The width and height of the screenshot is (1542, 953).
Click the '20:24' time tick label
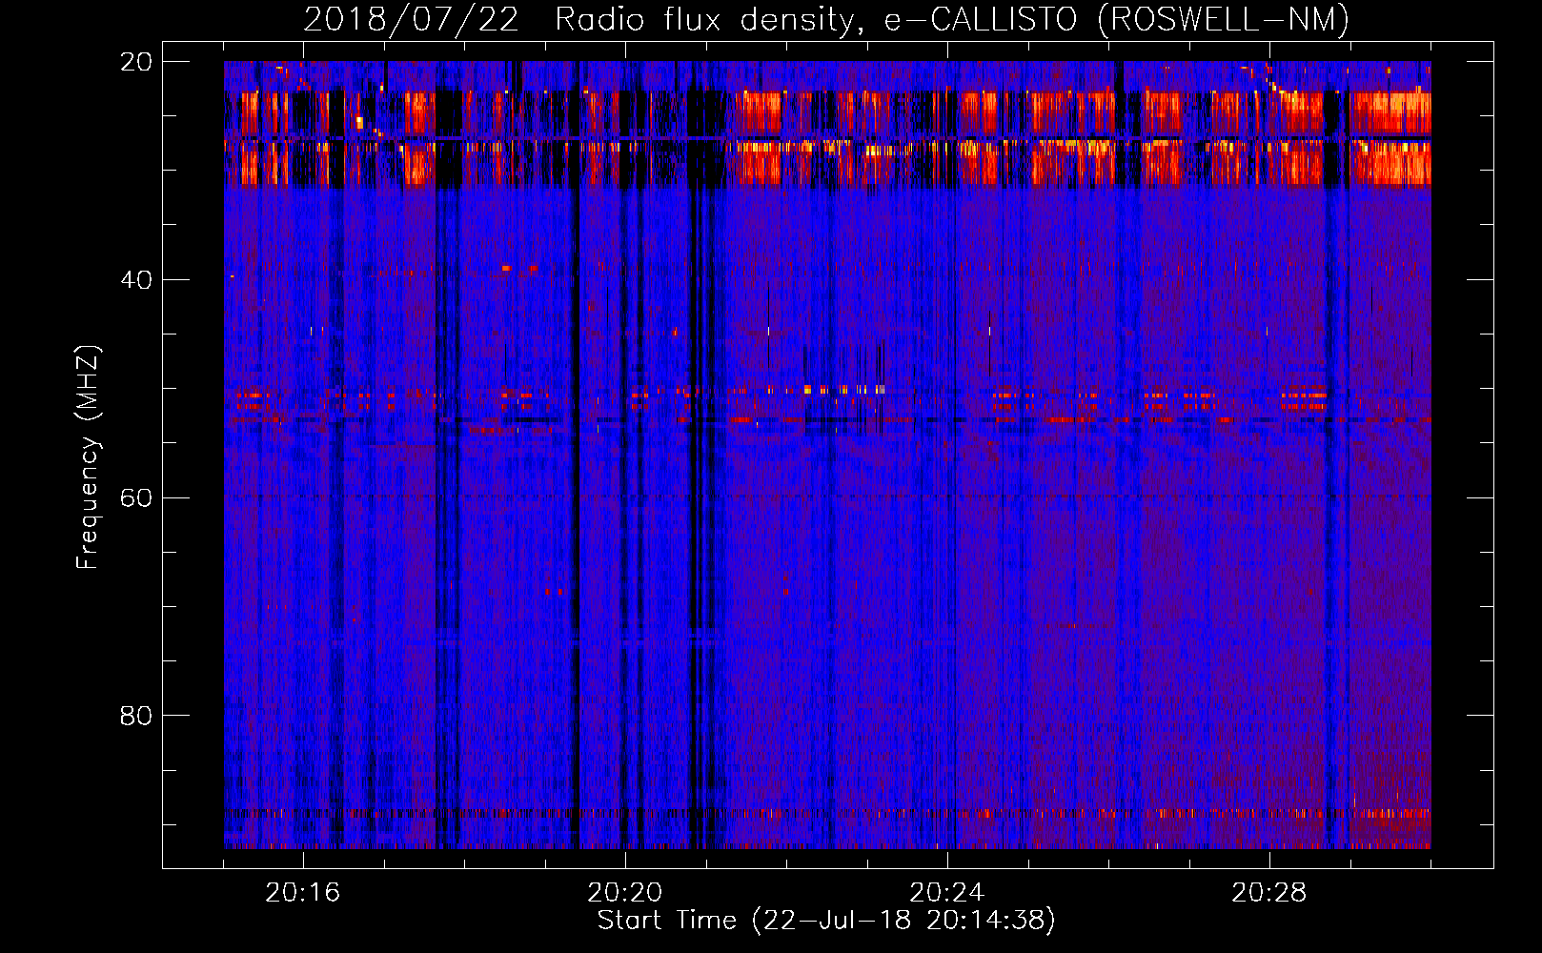pos(947,893)
